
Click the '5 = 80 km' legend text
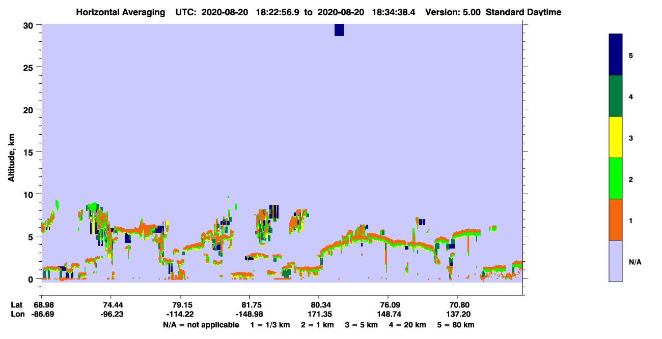[456, 325]
